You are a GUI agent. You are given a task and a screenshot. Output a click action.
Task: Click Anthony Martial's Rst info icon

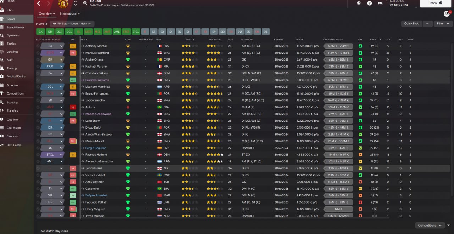[73, 46]
